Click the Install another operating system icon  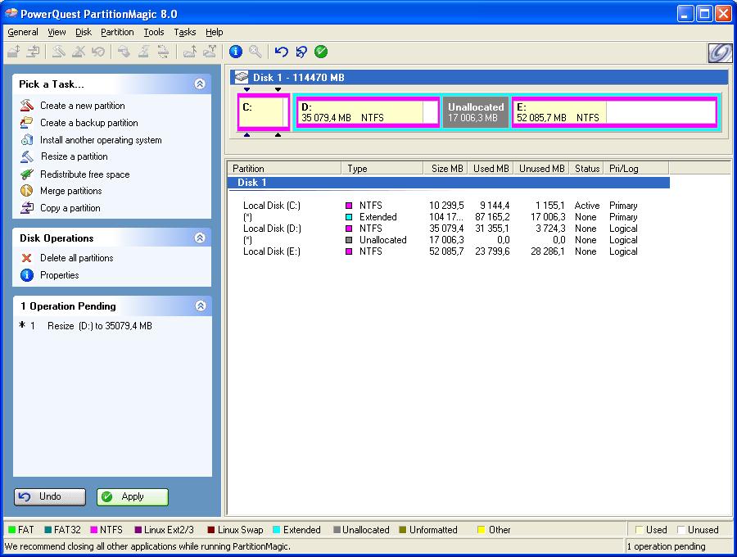point(27,139)
